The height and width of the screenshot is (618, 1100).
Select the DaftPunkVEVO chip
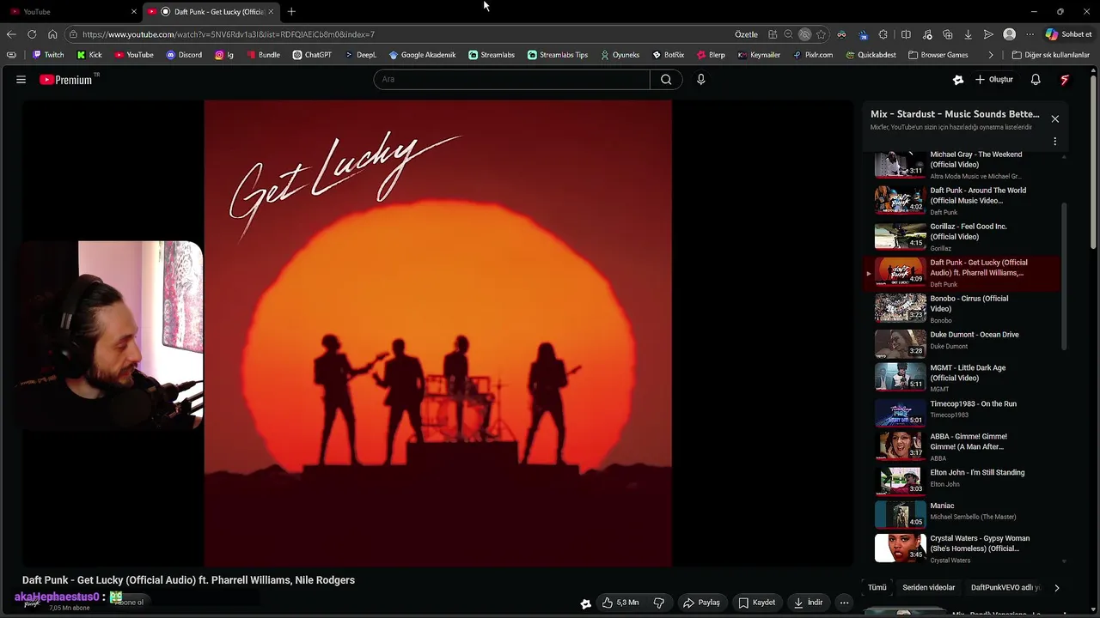click(1005, 588)
